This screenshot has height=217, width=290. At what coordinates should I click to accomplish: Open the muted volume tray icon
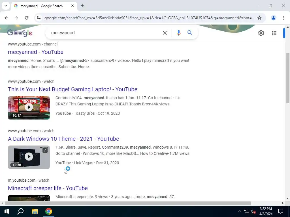[253, 211]
